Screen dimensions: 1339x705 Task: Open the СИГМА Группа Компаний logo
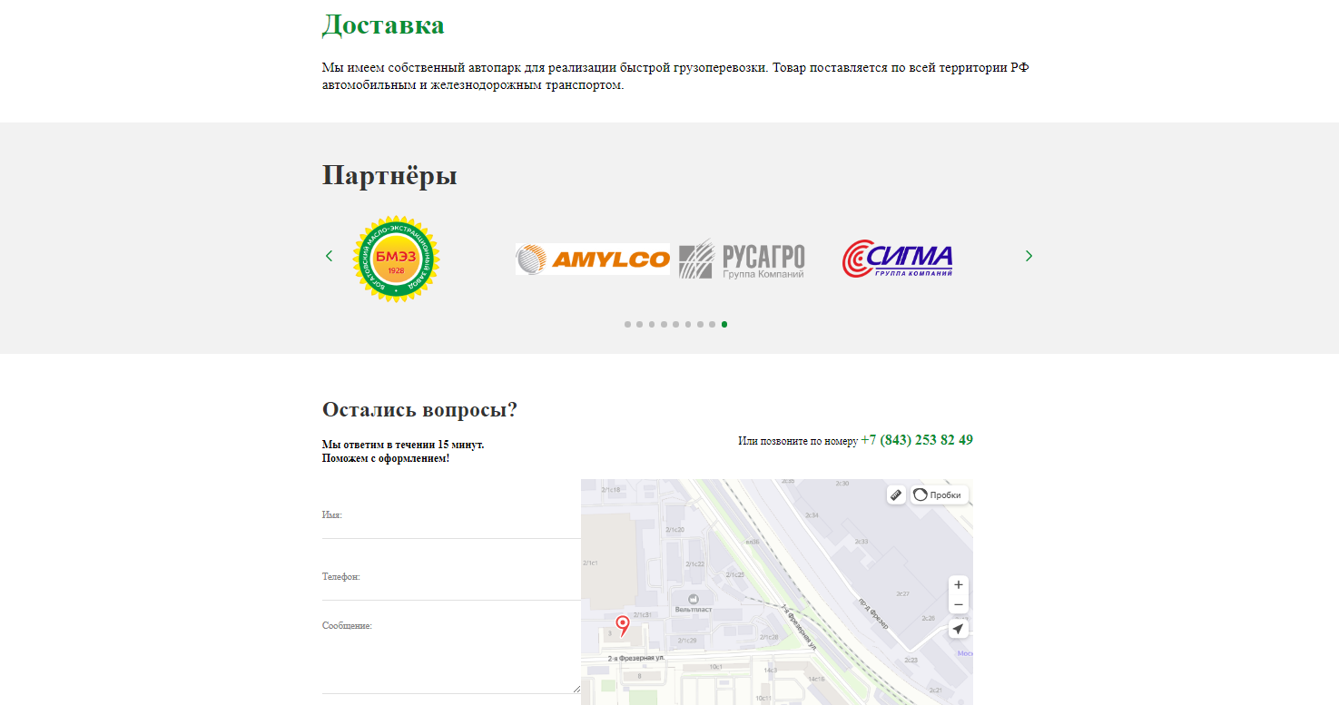point(898,259)
